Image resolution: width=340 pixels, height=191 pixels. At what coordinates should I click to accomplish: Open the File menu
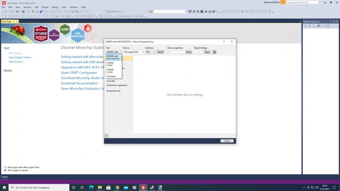click(3, 7)
